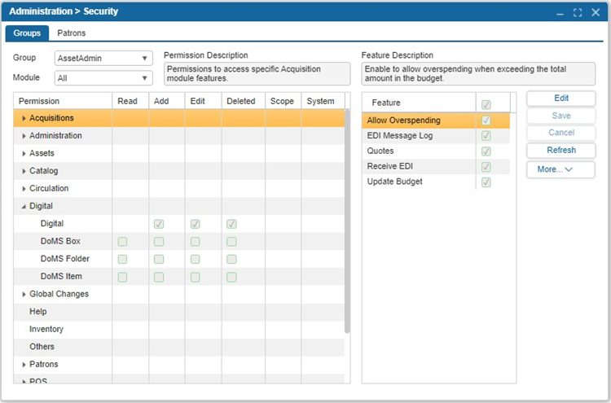Select the Receive EDI feature row
The width and height of the screenshot is (611, 403).
click(436, 166)
